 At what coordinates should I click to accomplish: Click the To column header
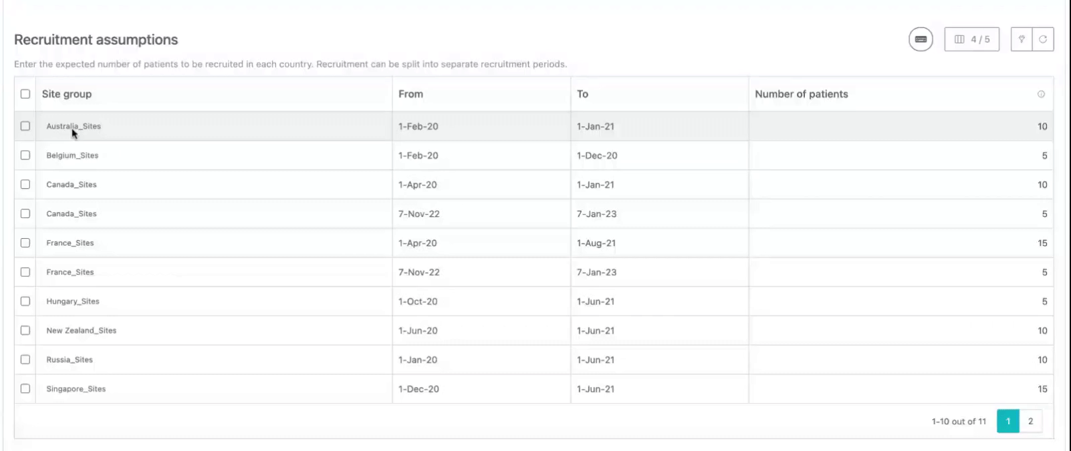coord(582,94)
